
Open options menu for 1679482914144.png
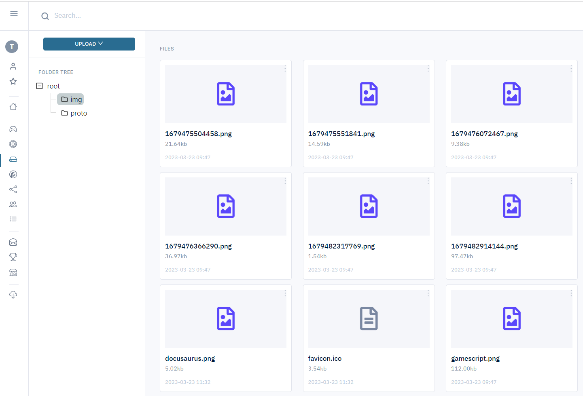click(571, 181)
